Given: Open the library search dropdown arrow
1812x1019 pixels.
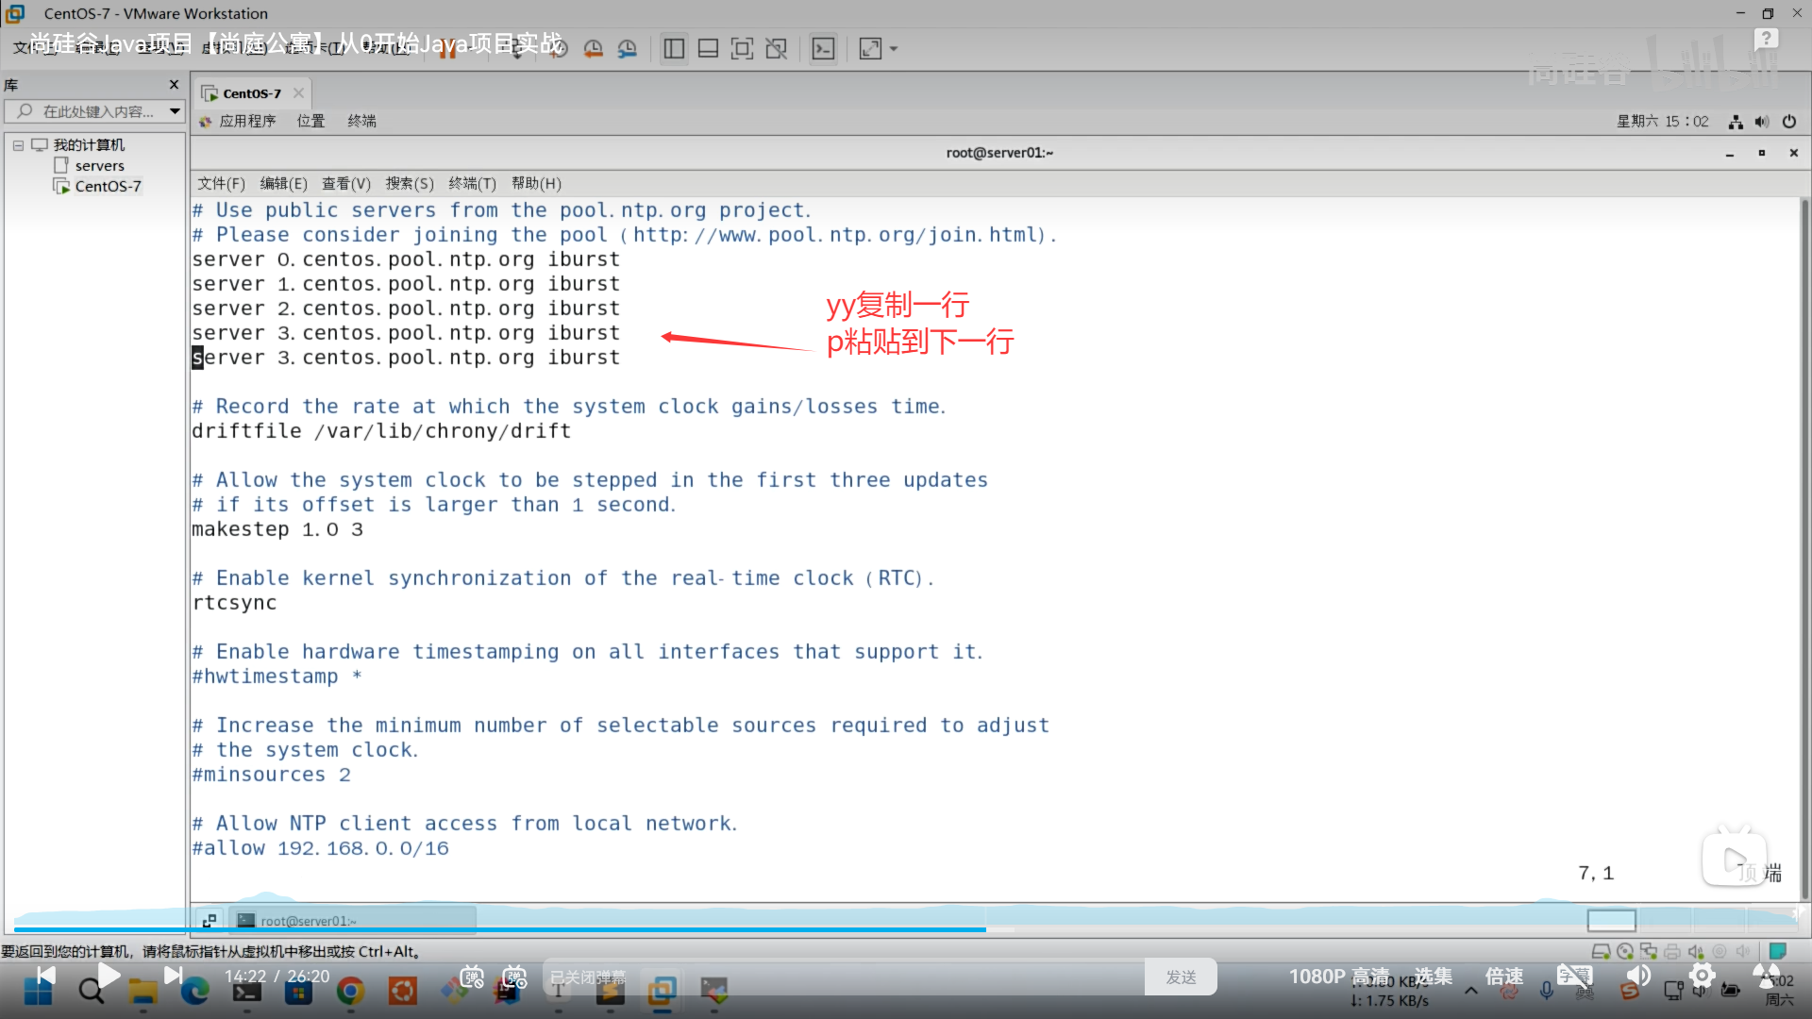Looking at the screenshot, I should 175,111.
